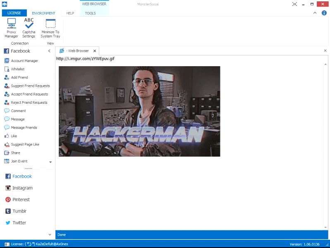The image size is (330, 248).
Task: Click the full-screen focus icon in the title bar
Action: 294,4
